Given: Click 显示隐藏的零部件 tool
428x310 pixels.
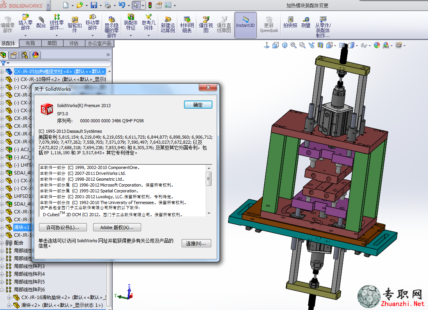Looking at the screenshot, I should pyautogui.click(x=111, y=27).
